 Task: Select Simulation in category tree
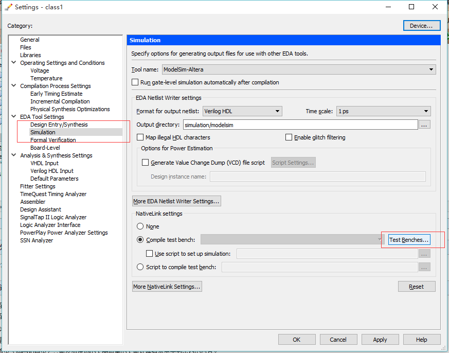(43, 132)
